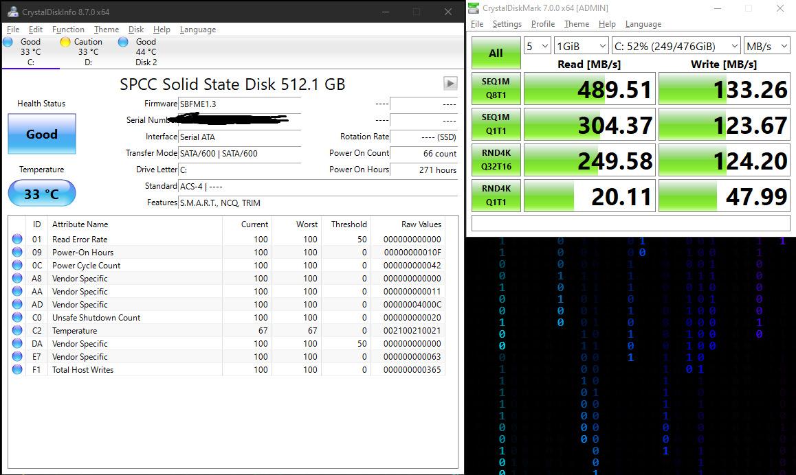796x475 pixels.
Task: Click the Power On Count value 66 count
Action: click(424, 153)
